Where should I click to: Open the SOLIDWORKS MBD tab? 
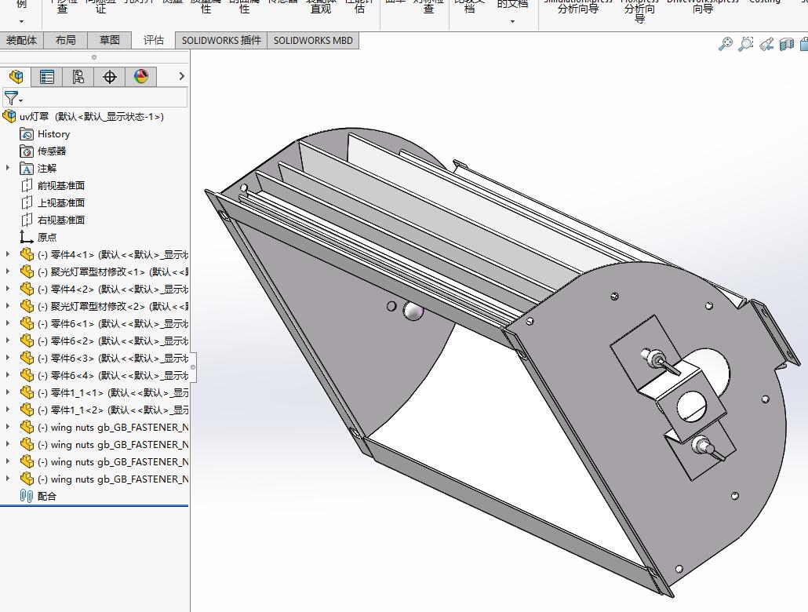313,40
